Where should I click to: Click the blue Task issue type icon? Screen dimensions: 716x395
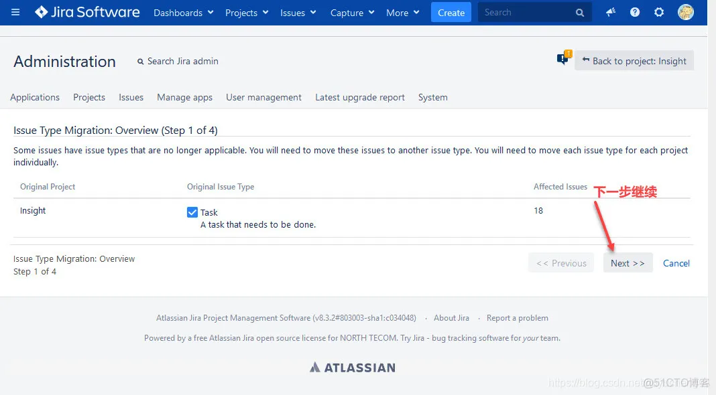192,212
